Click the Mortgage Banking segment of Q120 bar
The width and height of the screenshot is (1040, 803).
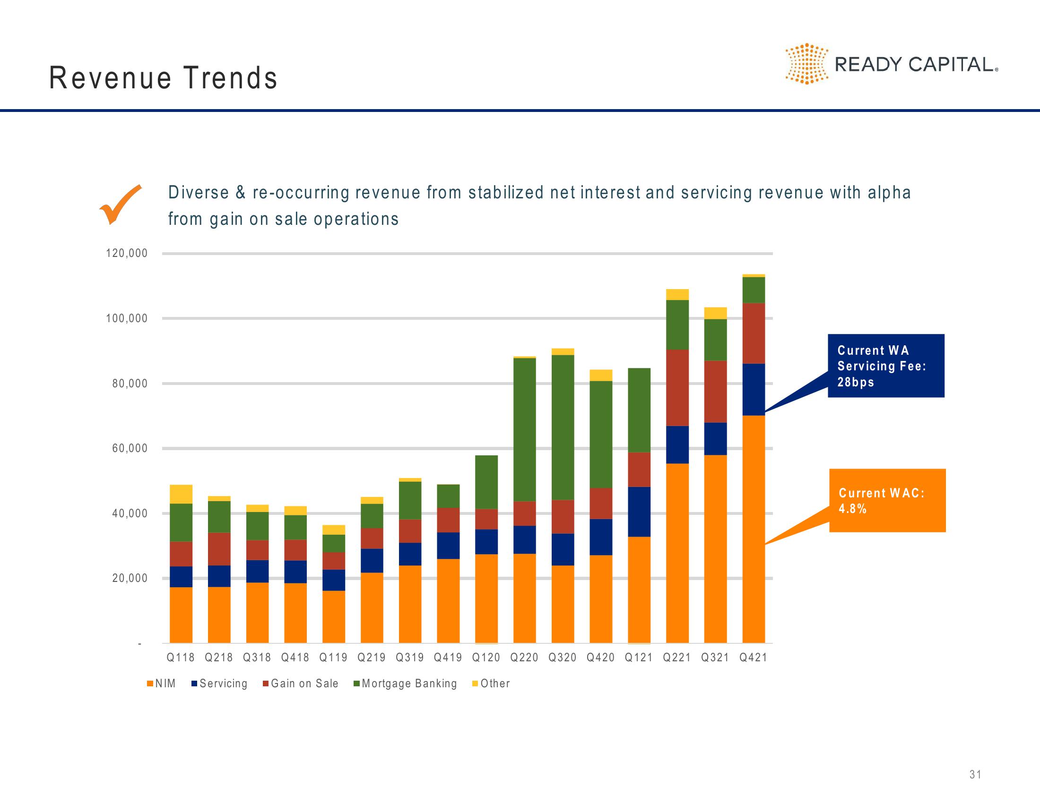click(486, 482)
